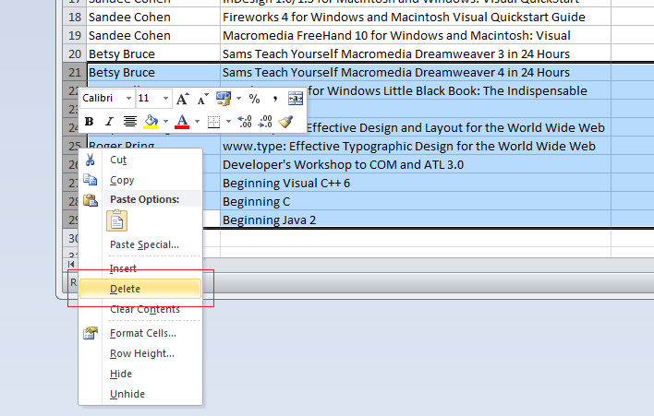Viewport: 654px width, 416px height.
Task: Click 'Sams Teach Yourself Macromedia Dreamweaver 4' cell
Action: point(416,72)
